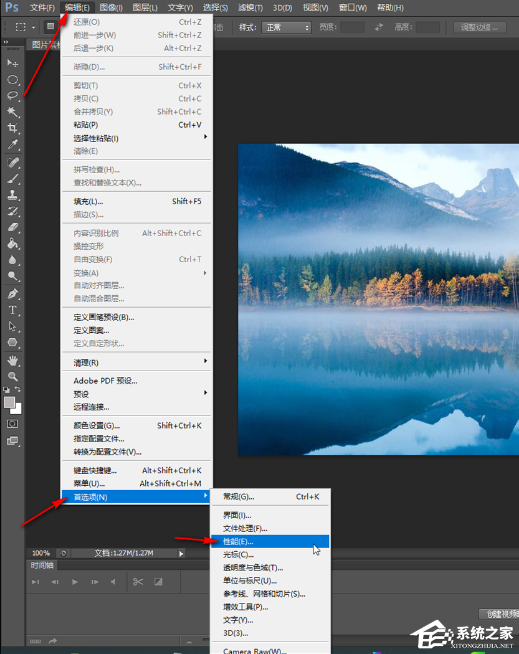Select the Crop tool

click(x=12, y=128)
